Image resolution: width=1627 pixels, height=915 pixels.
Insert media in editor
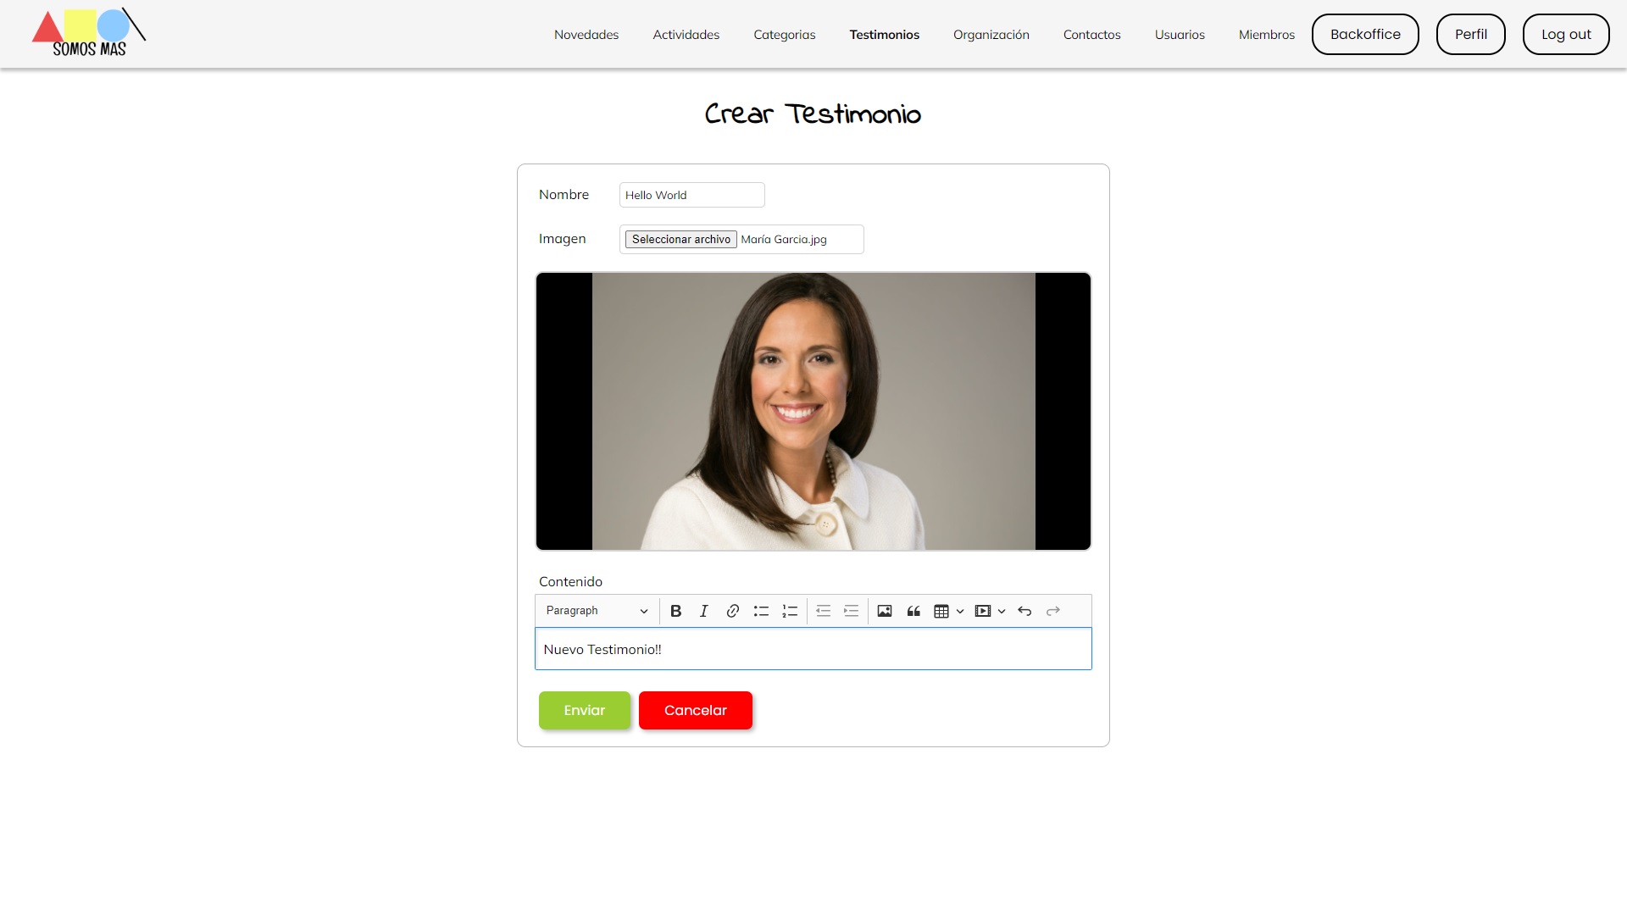[982, 611]
